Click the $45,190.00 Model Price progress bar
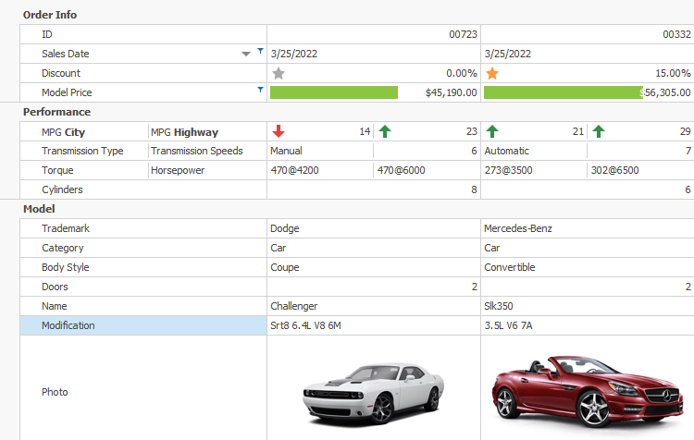The width and height of the screenshot is (694, 440). (x=333, y=92)
